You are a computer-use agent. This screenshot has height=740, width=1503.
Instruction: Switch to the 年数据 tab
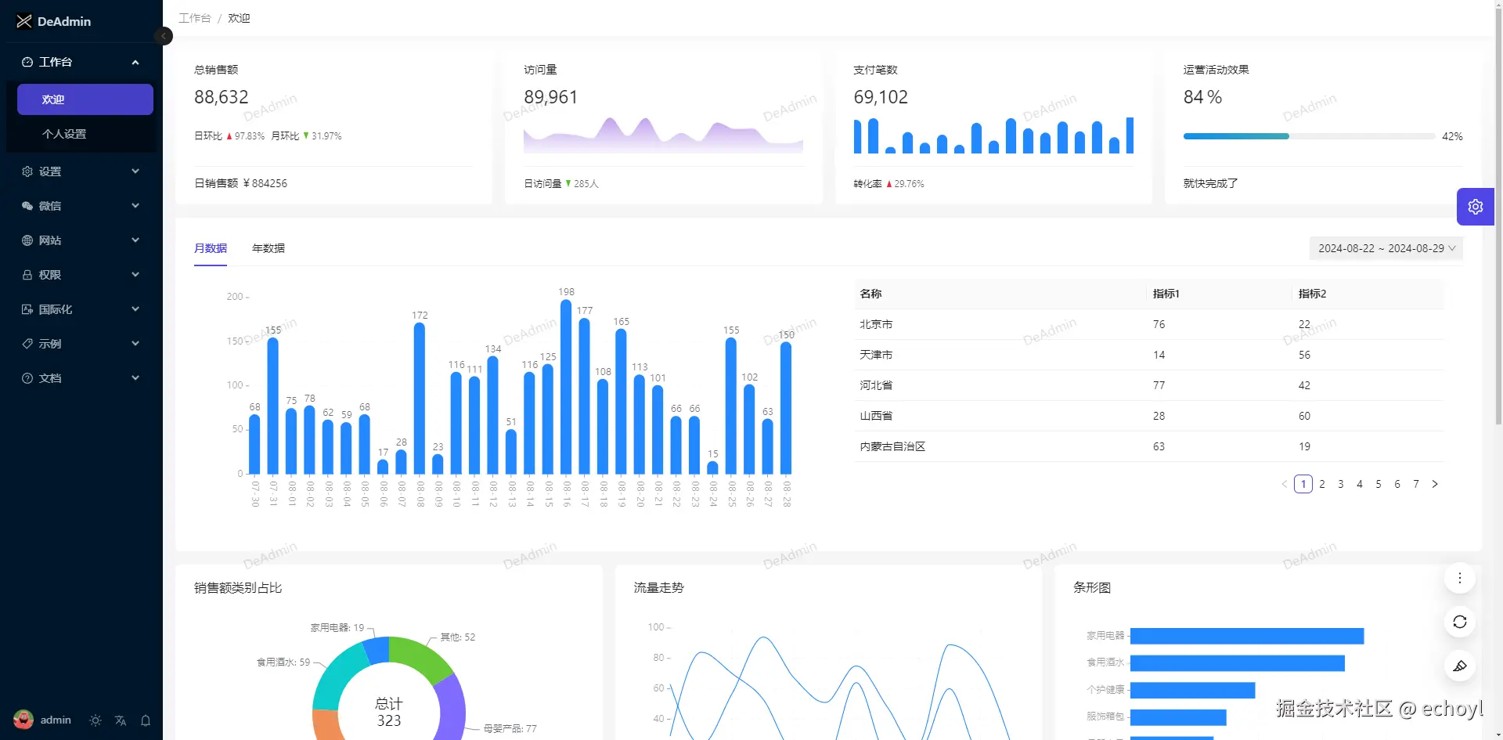point(269,248)
